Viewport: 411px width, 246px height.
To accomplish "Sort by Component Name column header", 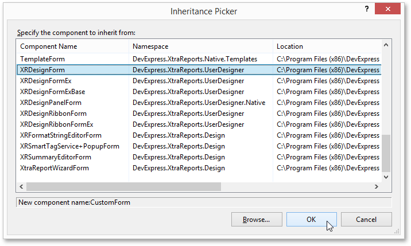I will point(72,46).
